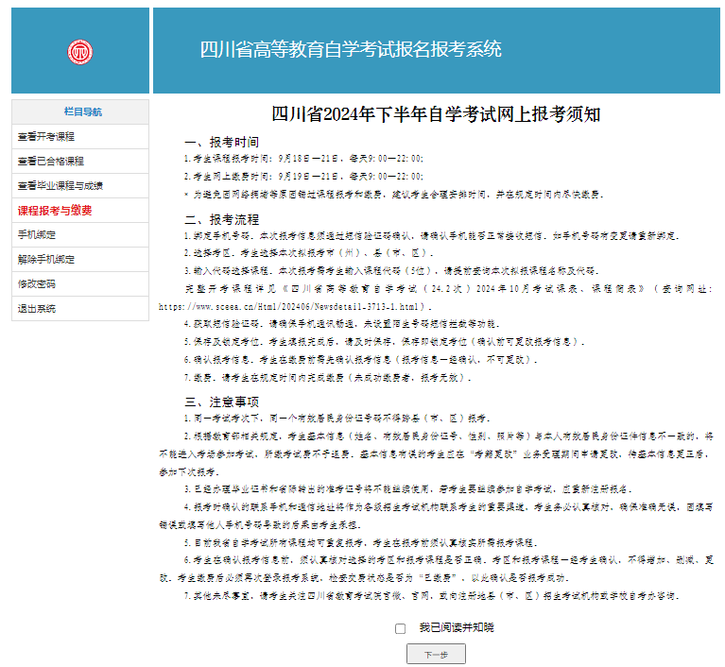The height and width of the screenshot is (667, 725).
Task: Click 退出系统 to log out
Action: pos(37,309)
